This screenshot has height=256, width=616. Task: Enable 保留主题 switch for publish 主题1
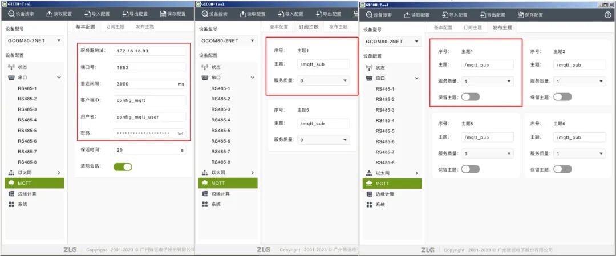[471, 97]
